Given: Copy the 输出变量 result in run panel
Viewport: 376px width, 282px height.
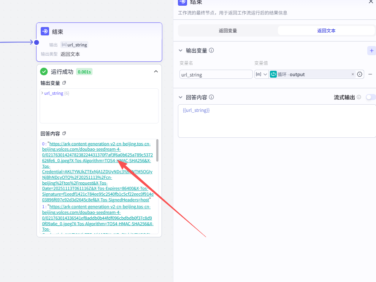Looking at the screenshot, I should (64, 83).
